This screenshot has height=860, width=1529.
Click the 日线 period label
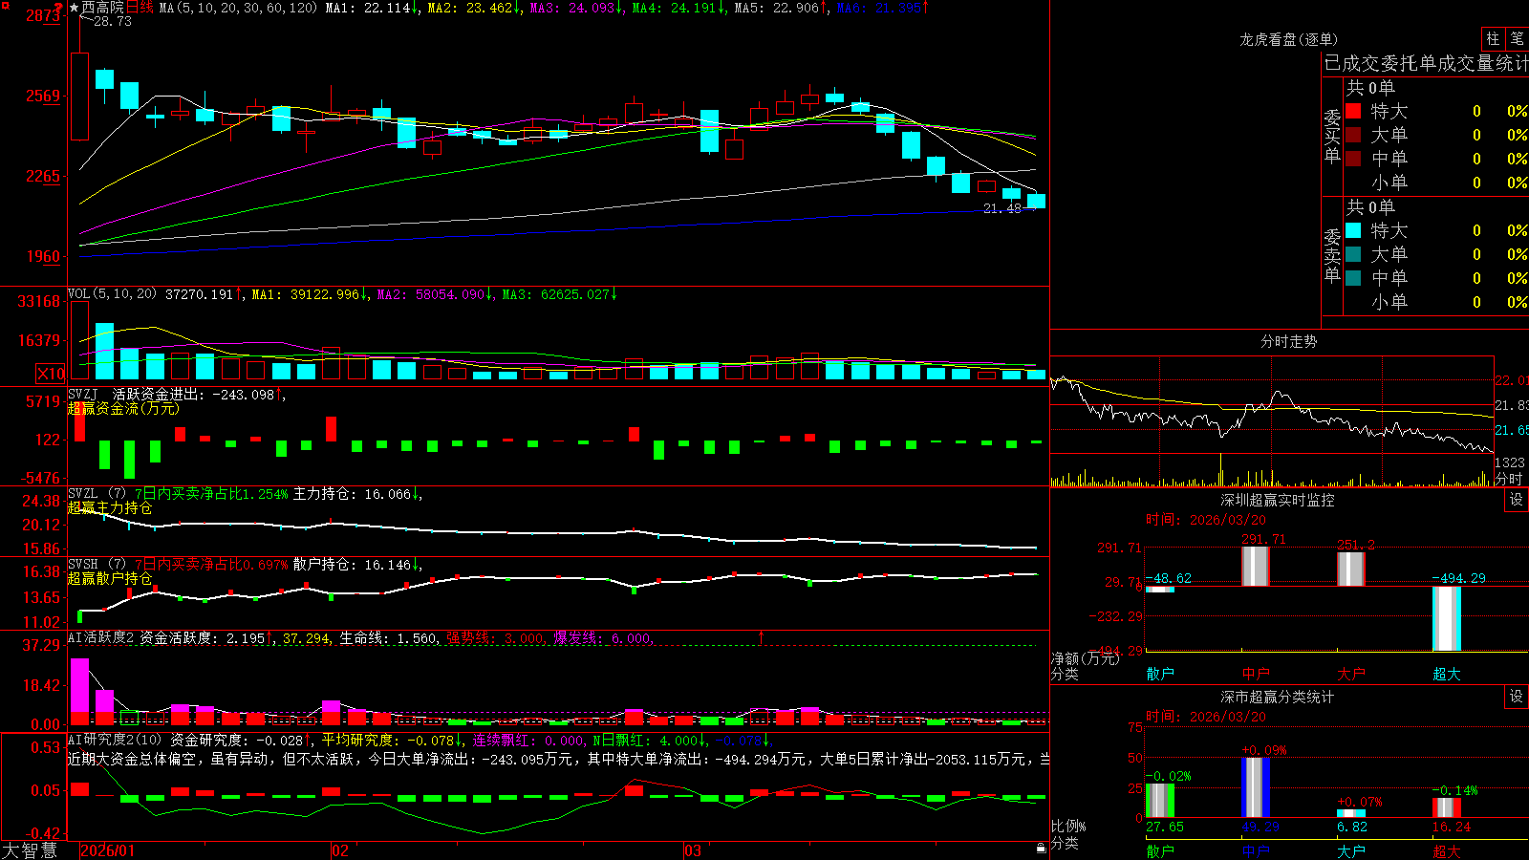click(x=140, y=8)
